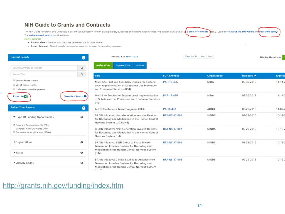
Task: Click info icon for Type Of Funding Opportunities
Action: tap(82, 117)
